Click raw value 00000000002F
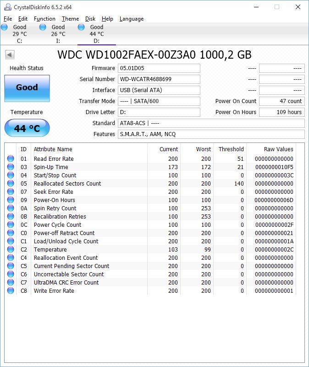This screenshot has width=309, height=367. coord(274,225)
